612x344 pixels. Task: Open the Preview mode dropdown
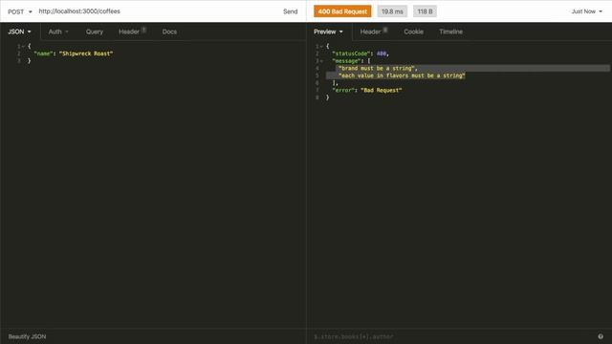point(328,32)
